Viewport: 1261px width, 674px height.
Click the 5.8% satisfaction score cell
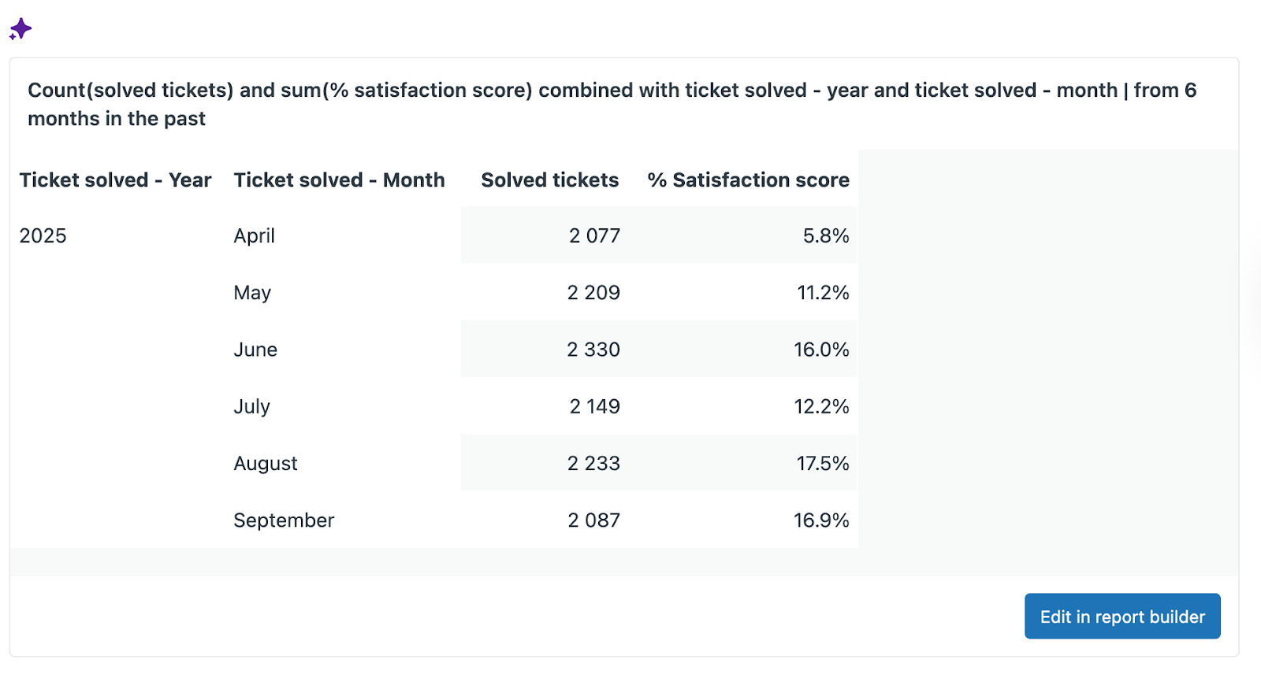point(825,236)
